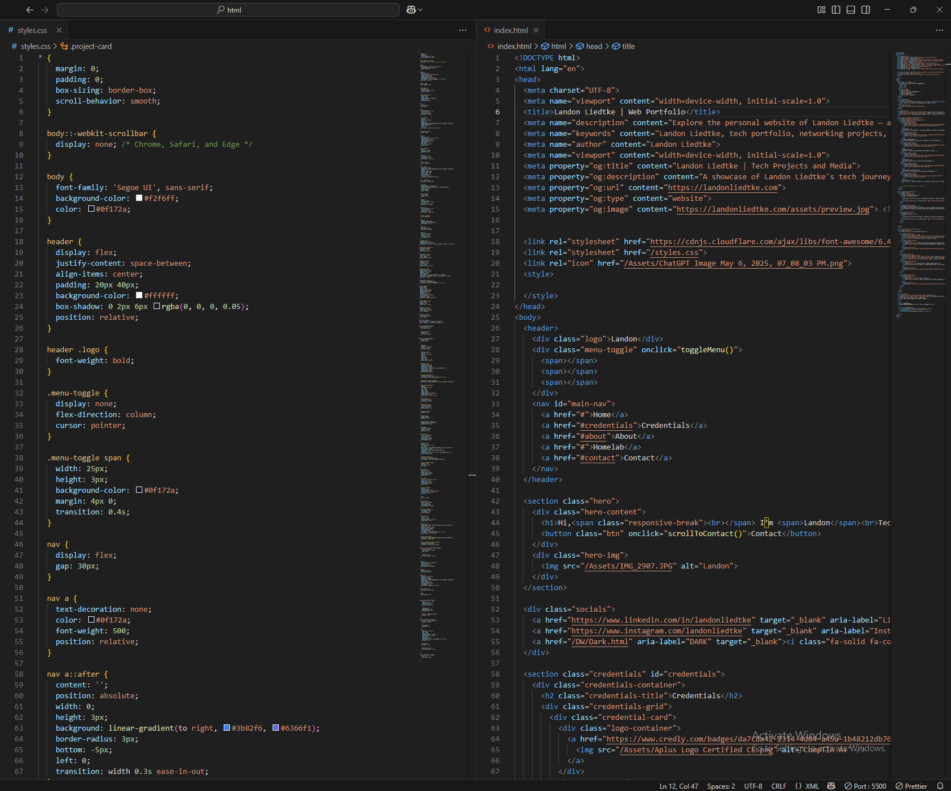Follow the /styles.css href link

point(674,252)
